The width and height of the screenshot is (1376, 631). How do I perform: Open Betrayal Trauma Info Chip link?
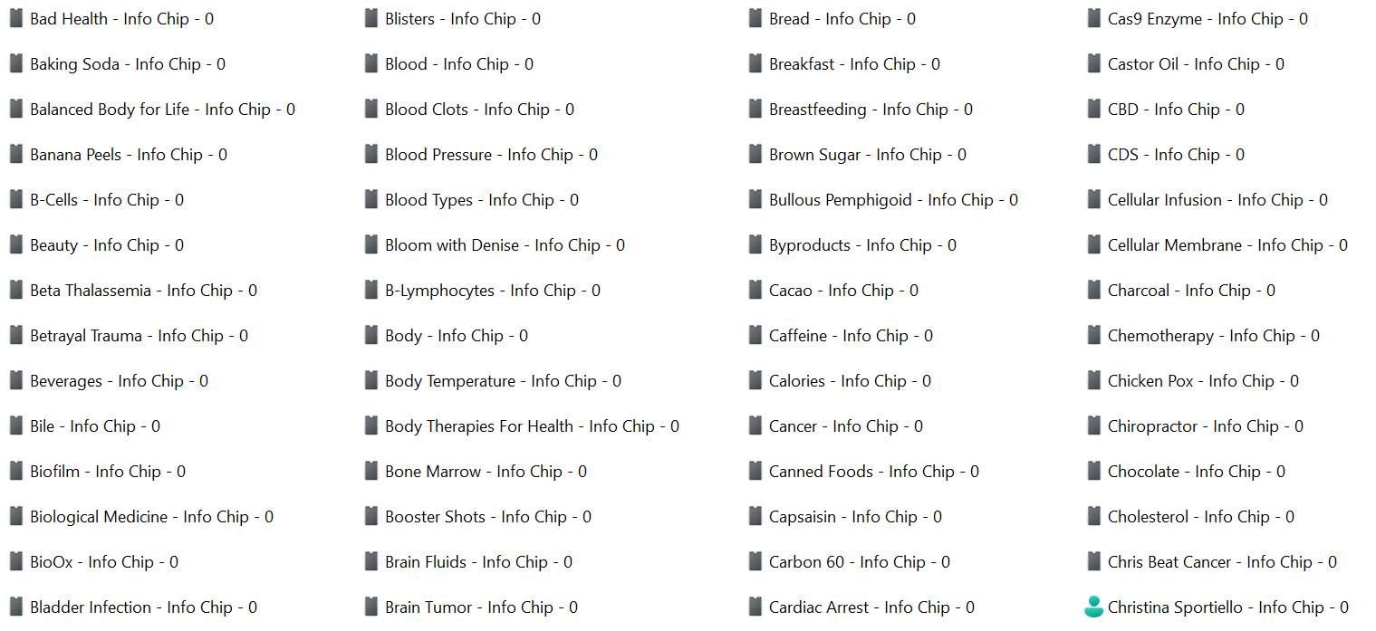click(x=139, y=336)
